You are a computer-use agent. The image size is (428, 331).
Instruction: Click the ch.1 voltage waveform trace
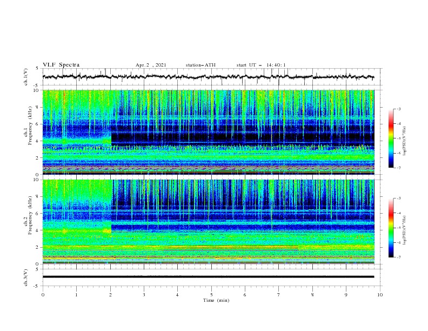click(208, 77)
